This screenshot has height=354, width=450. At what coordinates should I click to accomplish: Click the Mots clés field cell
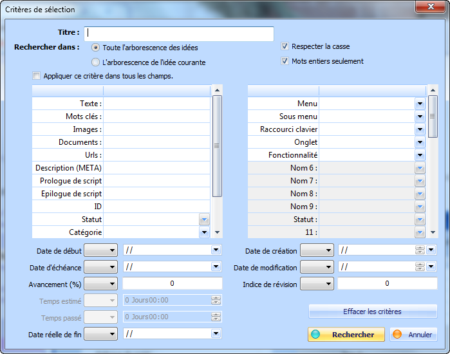[x=156, y=116]
